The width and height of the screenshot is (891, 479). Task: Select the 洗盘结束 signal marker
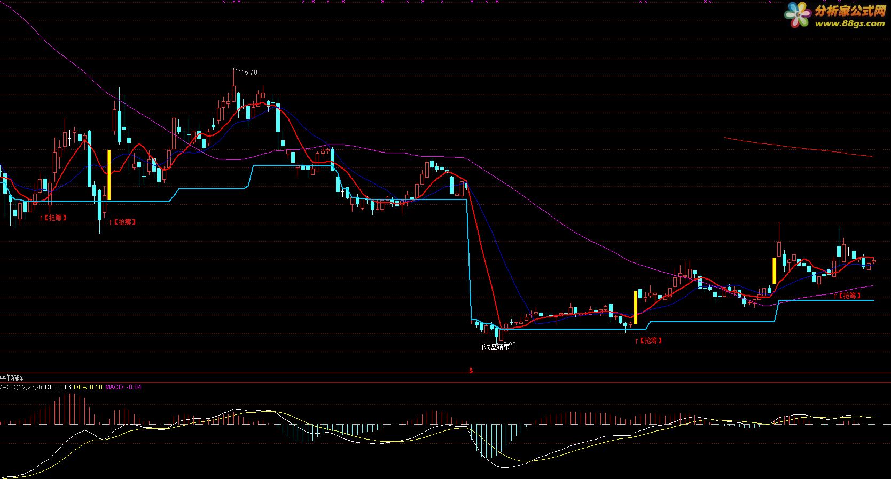coord(496,347)
